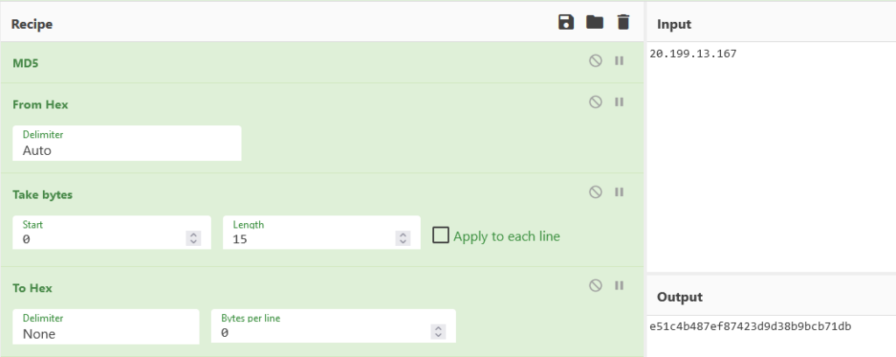Image resolution: width=896 pixels, height=357 pixels.
Task: Click the Save recipe icon
Action: coord(566,23)
